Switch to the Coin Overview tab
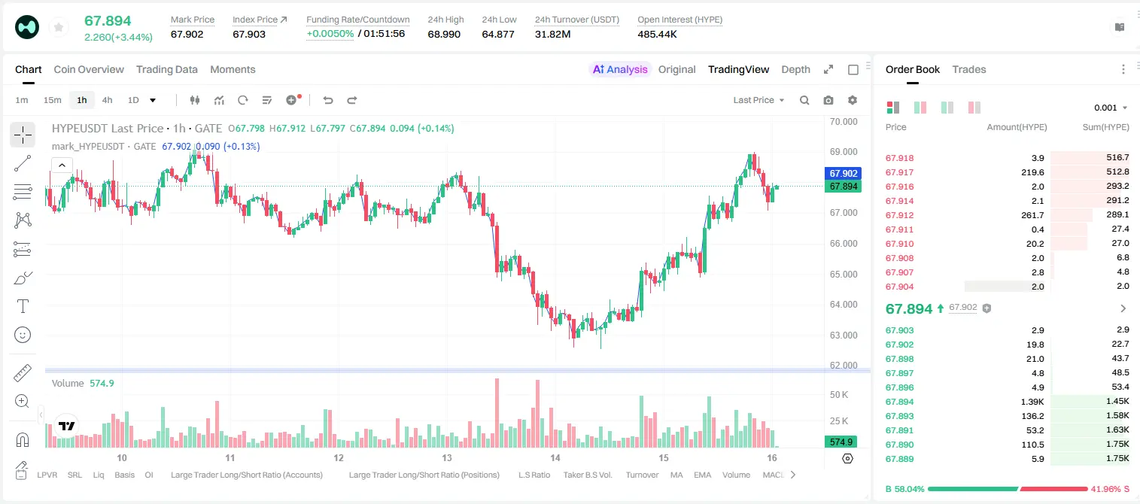The width and height of the screenshot is (1140, 504). coord(89,69)
